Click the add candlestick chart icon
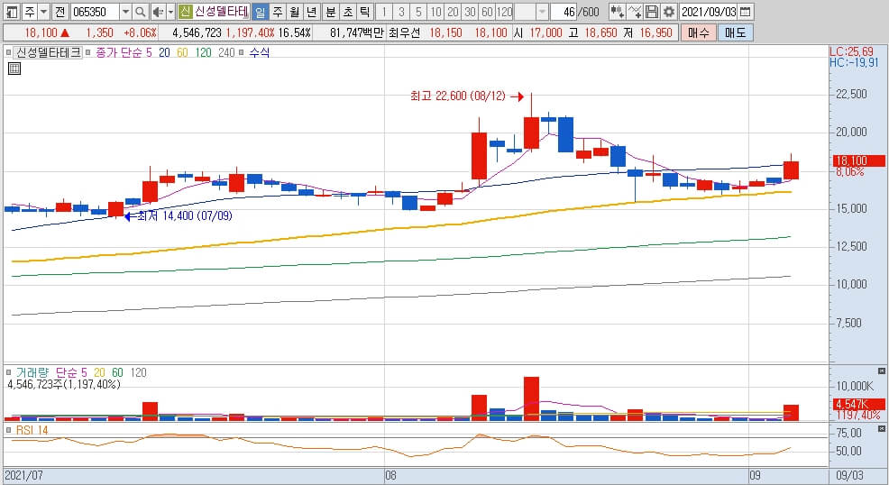This screenshot has height=485, width=889. (617, 12)
